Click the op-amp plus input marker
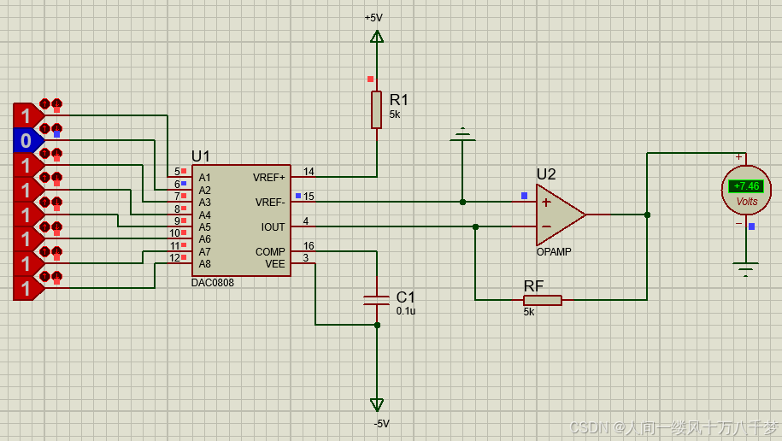Screen dimensions: 782x441 [546, 202]
